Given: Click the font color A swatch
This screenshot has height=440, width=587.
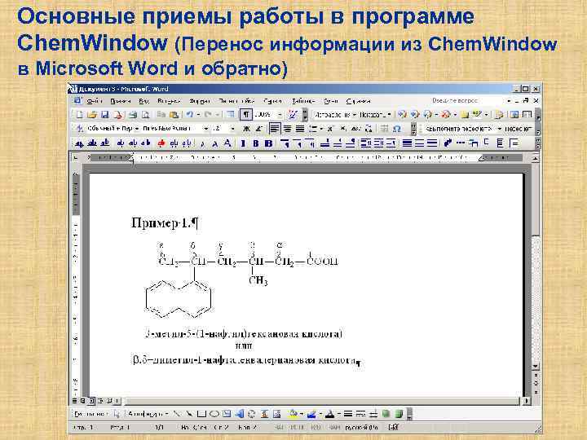Looking at the screenshot, I should (x=329, y=414).
